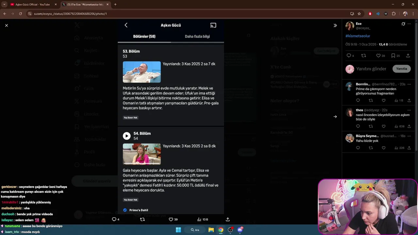Screen dimensions: 418x235
Task: Open more options on Büşra Seyme's reply
Action: click(x=409, y=136)
